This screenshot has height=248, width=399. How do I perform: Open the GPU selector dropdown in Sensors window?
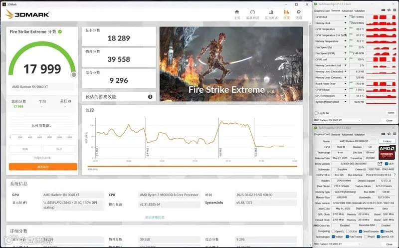pos(337,120)
